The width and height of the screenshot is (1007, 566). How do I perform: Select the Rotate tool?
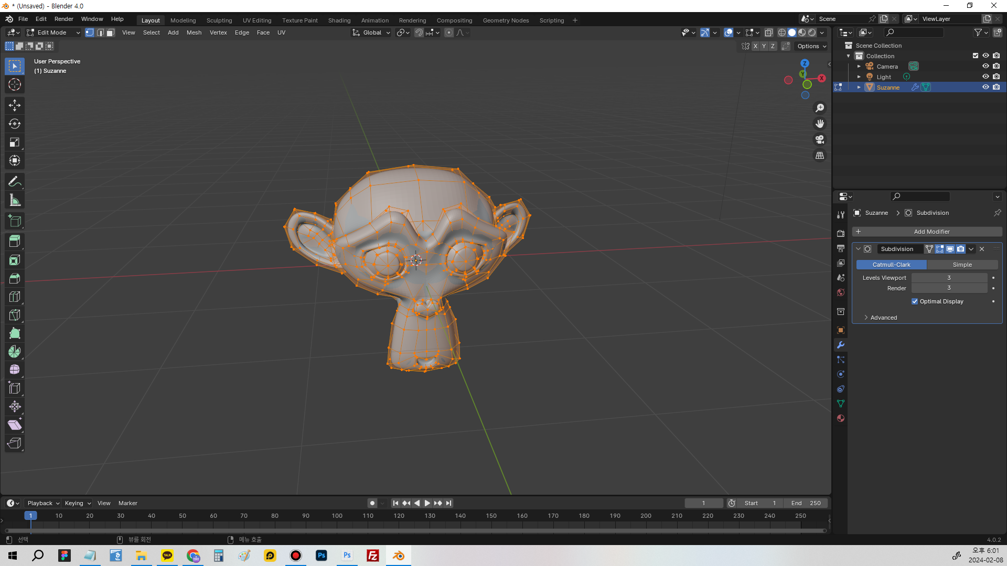click(x=15, y=124)
